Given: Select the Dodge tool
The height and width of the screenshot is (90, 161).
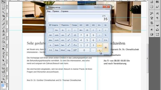Looking at the screenshot, I should [3, 49].
